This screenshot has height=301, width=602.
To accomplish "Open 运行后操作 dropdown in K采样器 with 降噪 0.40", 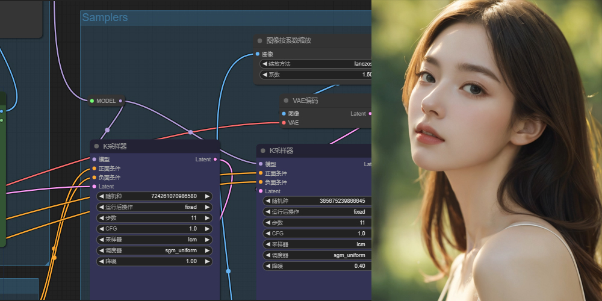I will point(317,211).
